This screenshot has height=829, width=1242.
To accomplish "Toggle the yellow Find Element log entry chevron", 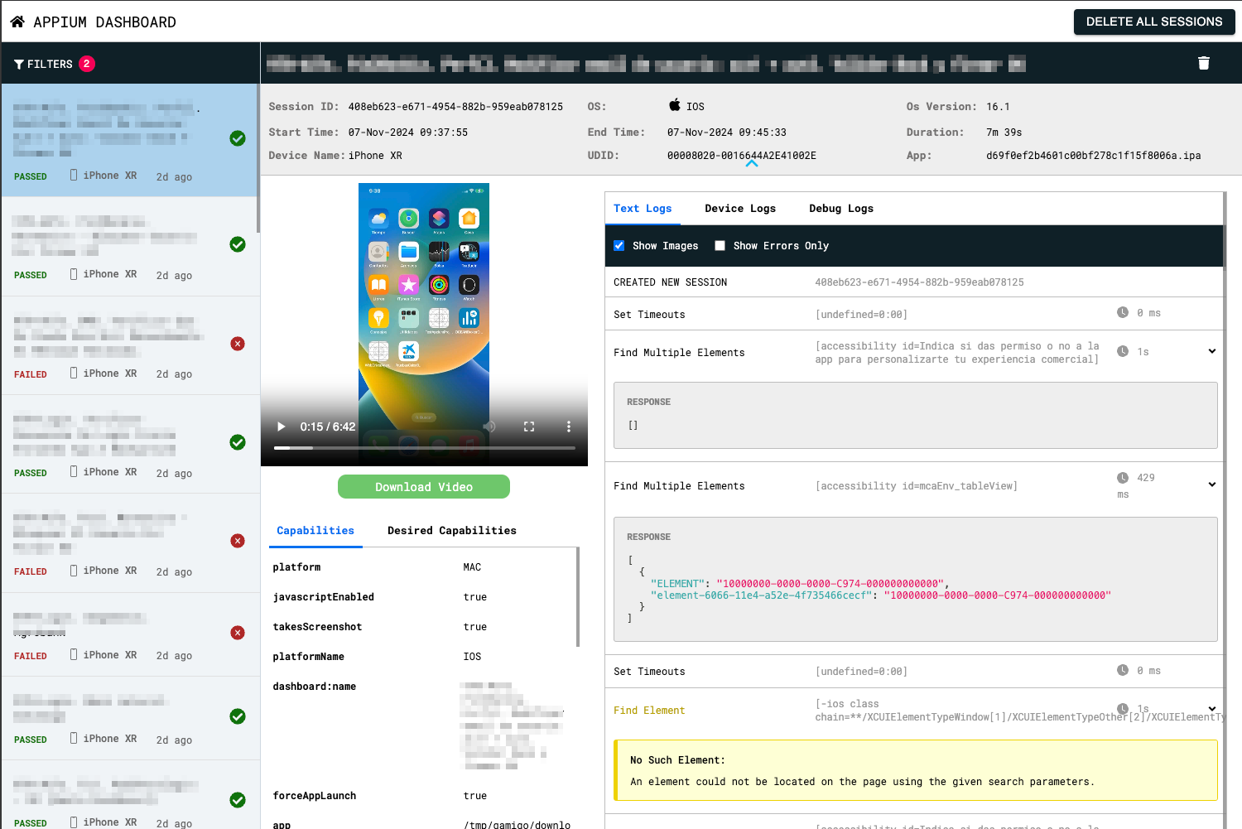I will [x=1211, y=709].
